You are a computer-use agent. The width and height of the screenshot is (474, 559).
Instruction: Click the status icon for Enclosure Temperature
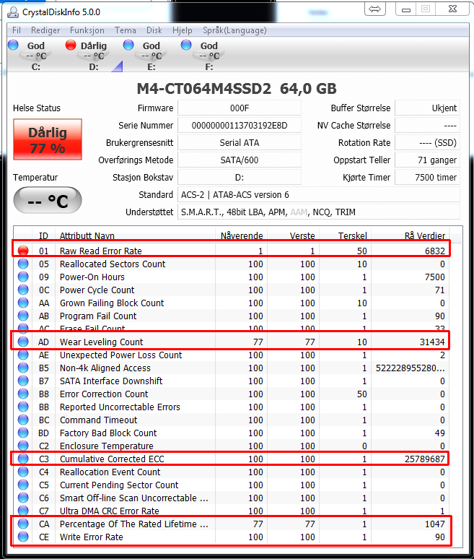23,446
